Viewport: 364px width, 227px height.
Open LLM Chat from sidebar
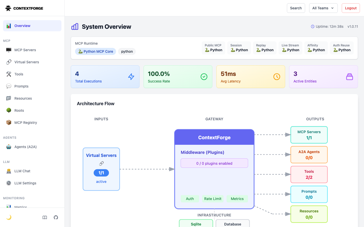coord(32,171)
